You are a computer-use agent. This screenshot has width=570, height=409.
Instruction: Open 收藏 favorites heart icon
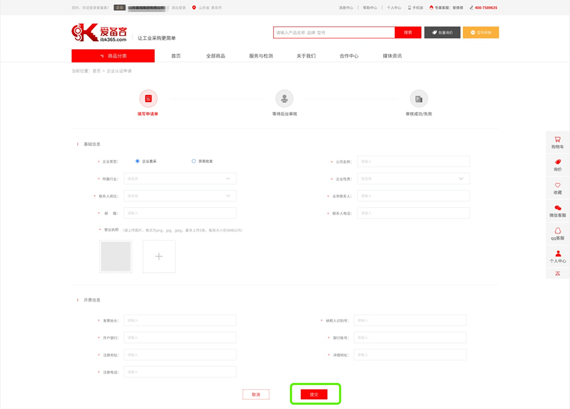[x=557, y=185]
